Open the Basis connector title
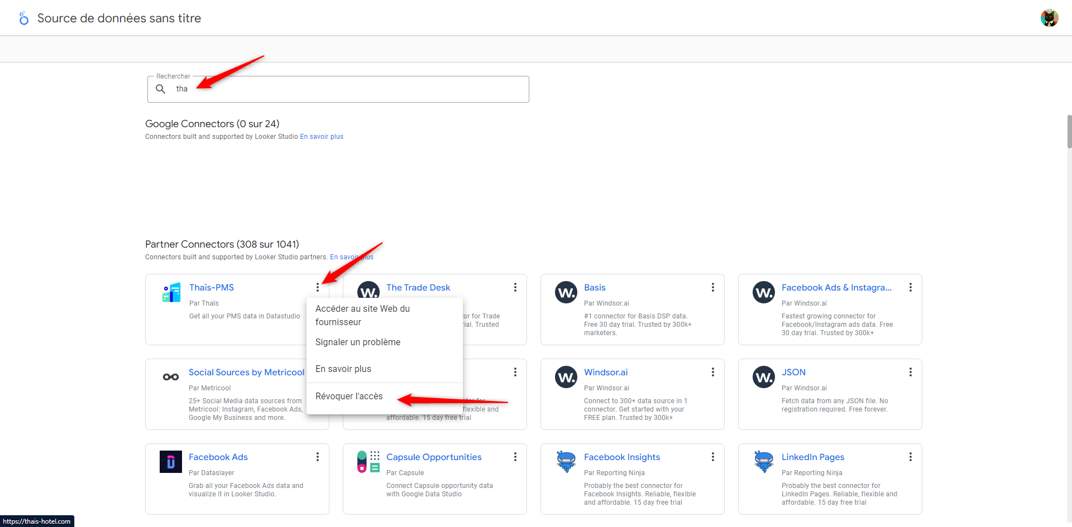 pyautogui.click(x=595, y=287)
